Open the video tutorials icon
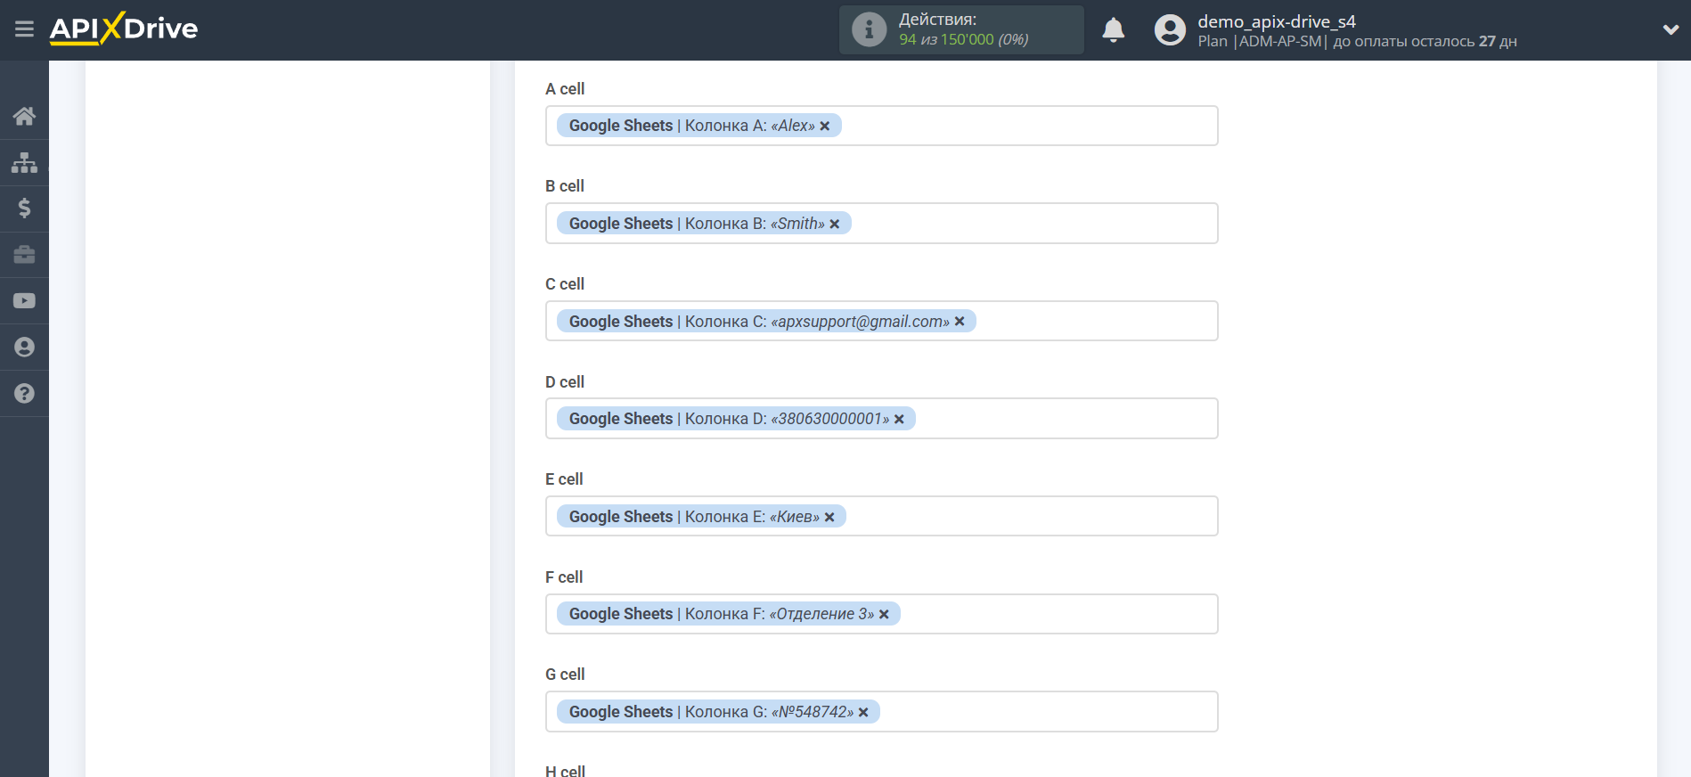 (x=24, y=301)
